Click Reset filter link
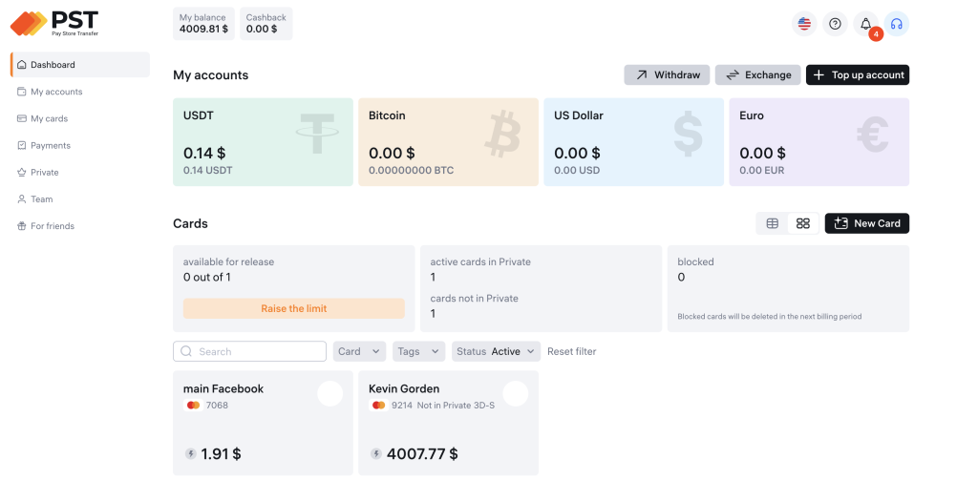The height and width of the screenshot is (480, 978). point(571,351)
